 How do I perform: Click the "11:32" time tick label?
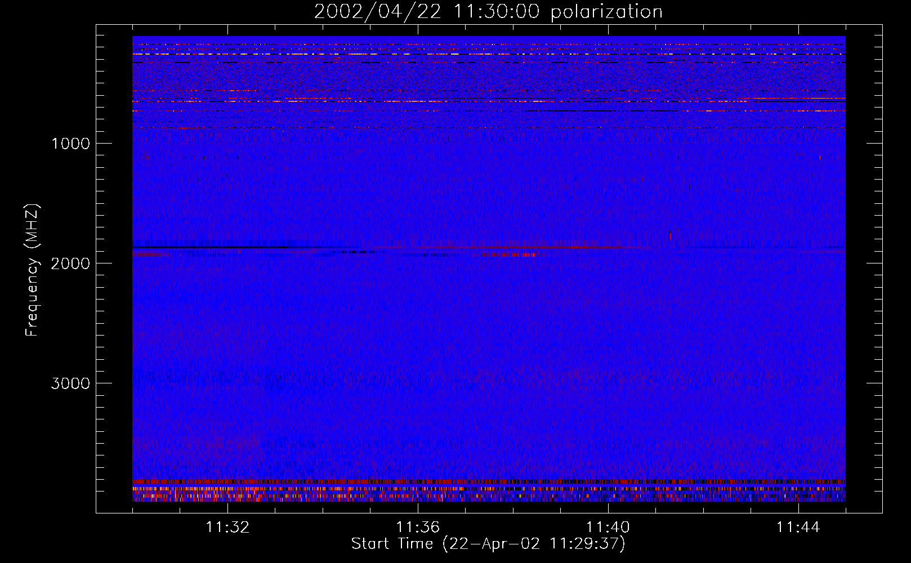click(227, 528)
